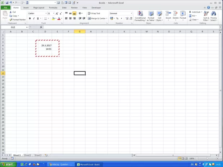Open Conditional Formatting menu
Image resolution: width=223 pixels, height=167 pixels.
(x=140, y=17)
